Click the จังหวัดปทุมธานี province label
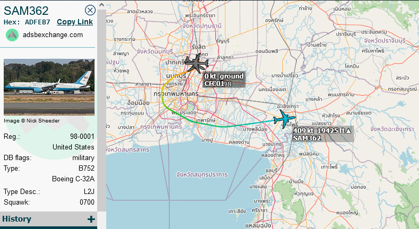 [x=202, y=26]
